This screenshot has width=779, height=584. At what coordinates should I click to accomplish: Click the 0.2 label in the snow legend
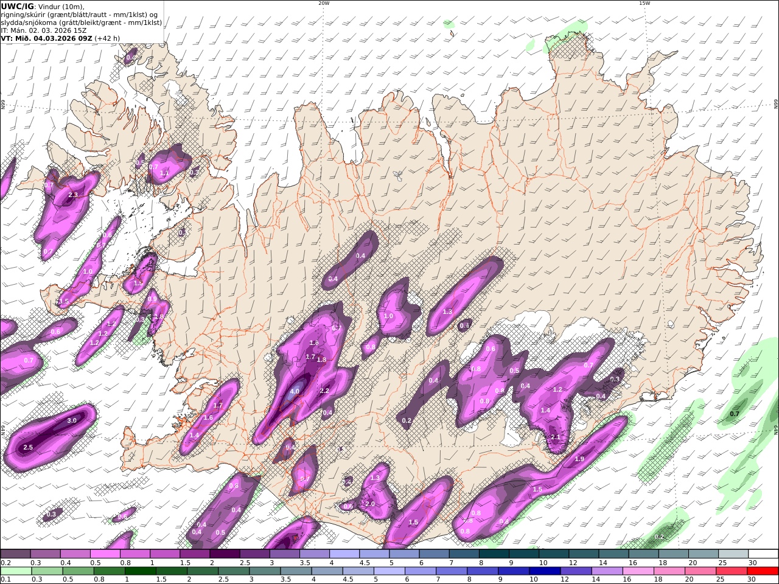pyautogui.click(x=5, y=563)
